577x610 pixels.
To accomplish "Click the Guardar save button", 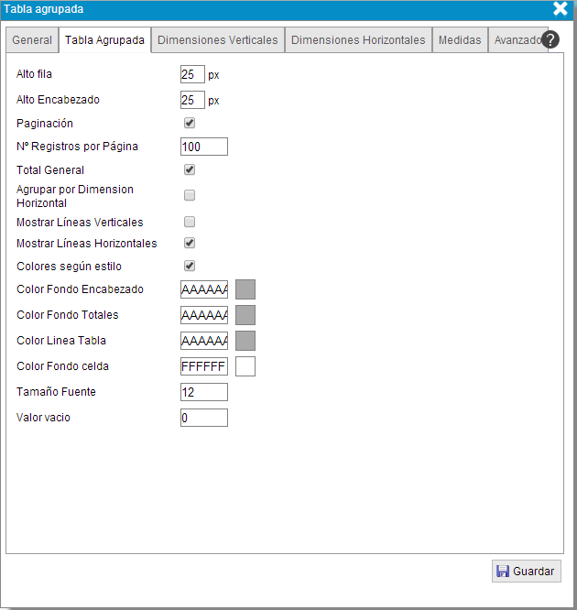I will [527, 571].
